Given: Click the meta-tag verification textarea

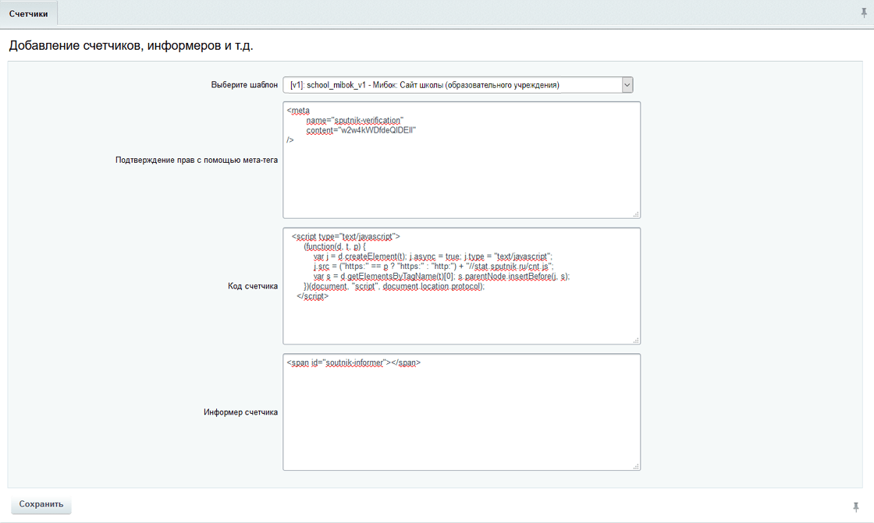Looking at the screenshot, I should coord(461,160).
